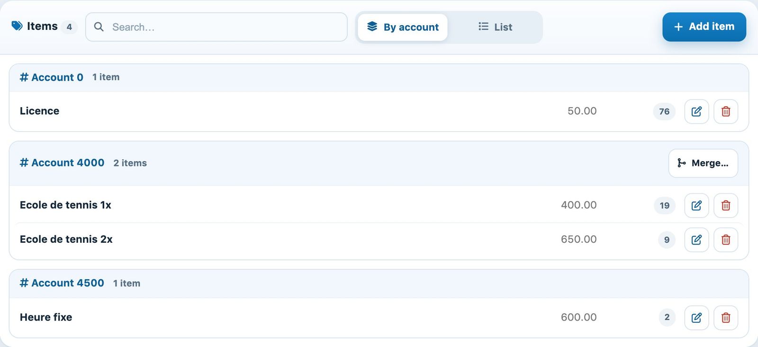This screenshot has height=347, width=758.
Task: Click Ecole de tennis 2x name
Action: [x=66, y=239]
